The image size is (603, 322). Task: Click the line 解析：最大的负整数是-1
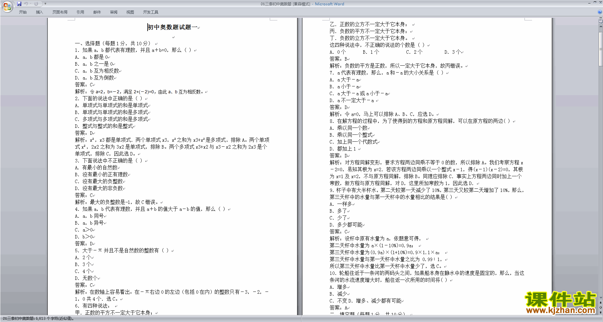click(117, 202)
